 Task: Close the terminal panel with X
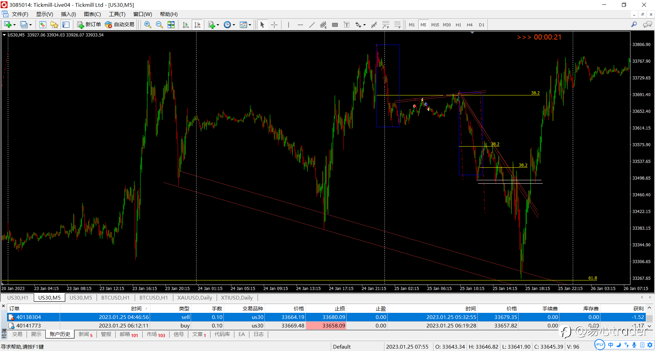tap(3, 306)
